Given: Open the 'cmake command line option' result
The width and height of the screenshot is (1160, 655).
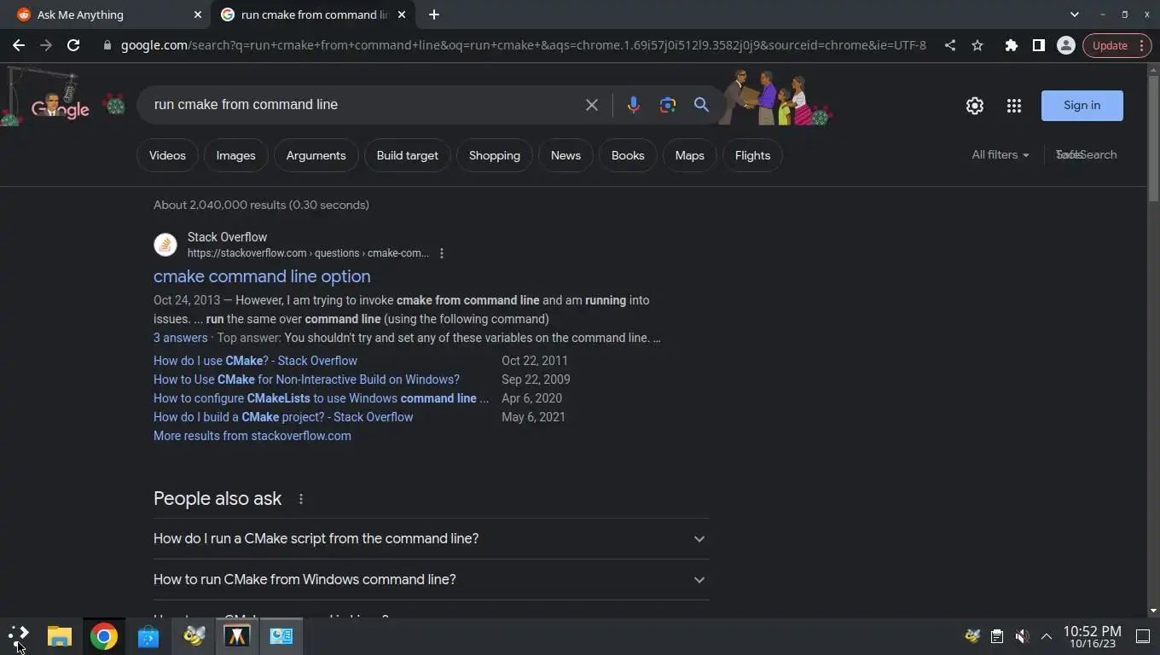Looking at the screenshot, I should pos(262,276).
